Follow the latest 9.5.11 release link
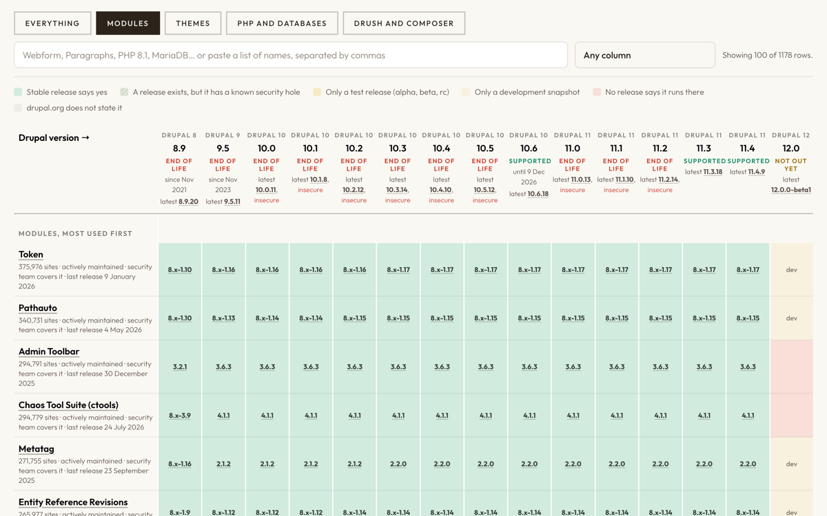This screenshot has height=516, width=827. pos(232,202)
